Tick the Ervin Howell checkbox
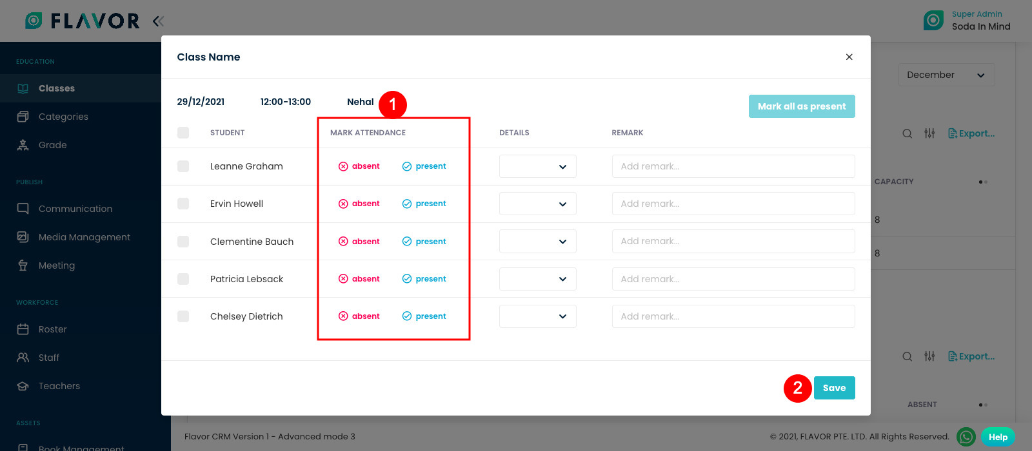The image size is (1032, 451). pos(183,204)
